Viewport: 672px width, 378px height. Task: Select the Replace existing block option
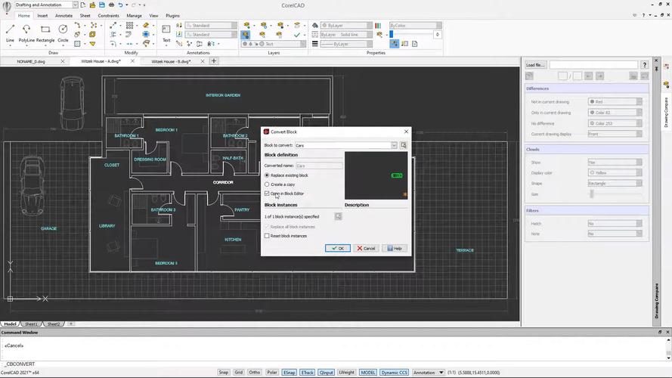pos(267,175)
